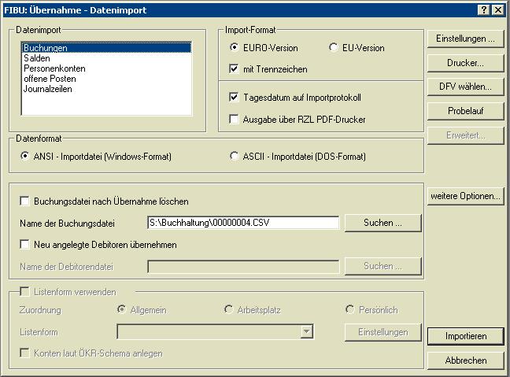This screenshot has height=377, width=510.
Task: Check Neu angelegte Debitoren übernehmen
Action: pos(24,245)
